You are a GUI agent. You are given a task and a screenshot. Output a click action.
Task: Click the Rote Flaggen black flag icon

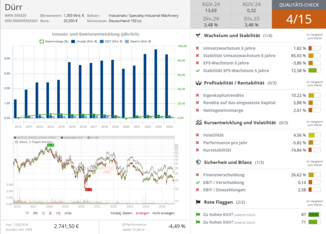tap(198, 202)
